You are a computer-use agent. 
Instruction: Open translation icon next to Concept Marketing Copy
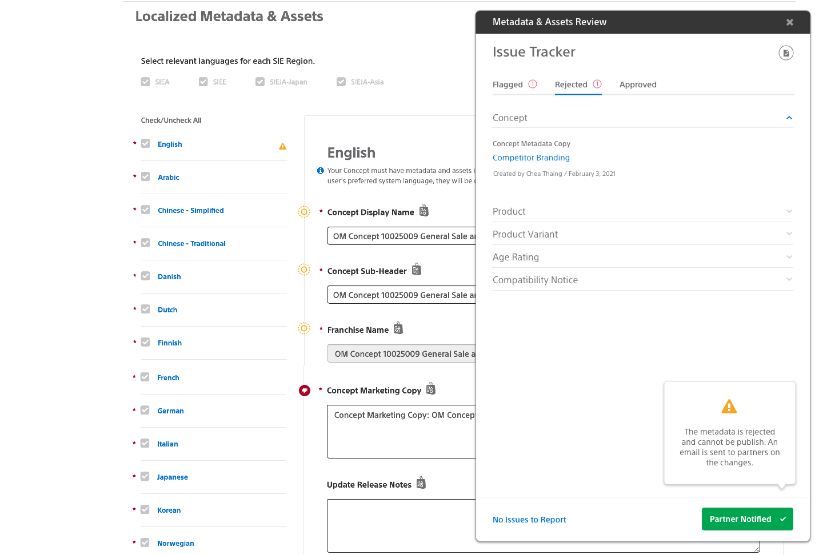431,389
